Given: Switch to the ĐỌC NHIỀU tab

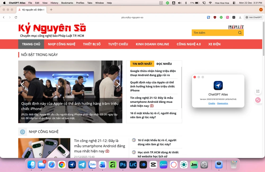Looking at the screenshot, I should 165,64.
